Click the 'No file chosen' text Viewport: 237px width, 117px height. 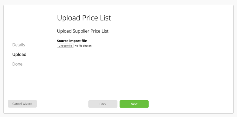83,46
